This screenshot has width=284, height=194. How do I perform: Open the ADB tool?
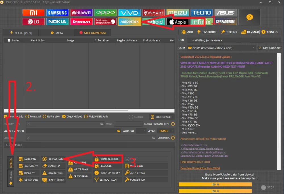tap(187, 32)
